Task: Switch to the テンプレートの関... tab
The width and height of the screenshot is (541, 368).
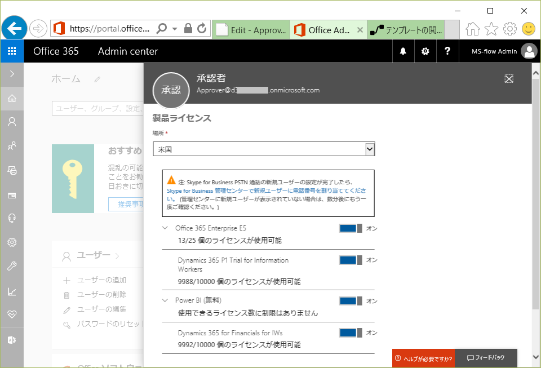Action: coord(406,30)
